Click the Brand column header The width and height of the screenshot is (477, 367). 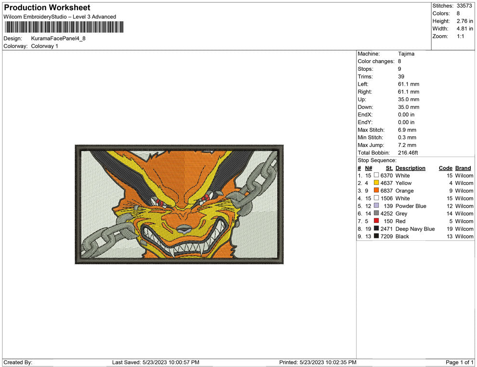point(463,168)
